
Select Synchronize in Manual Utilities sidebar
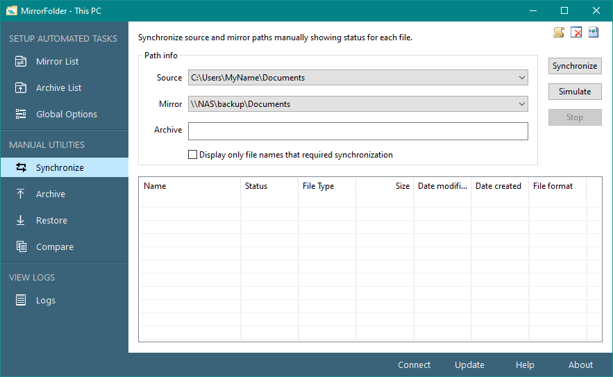[x=65, y=167]
